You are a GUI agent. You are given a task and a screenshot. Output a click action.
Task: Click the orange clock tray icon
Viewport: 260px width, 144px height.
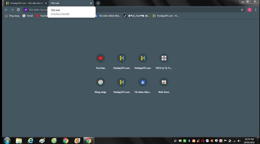194,141
